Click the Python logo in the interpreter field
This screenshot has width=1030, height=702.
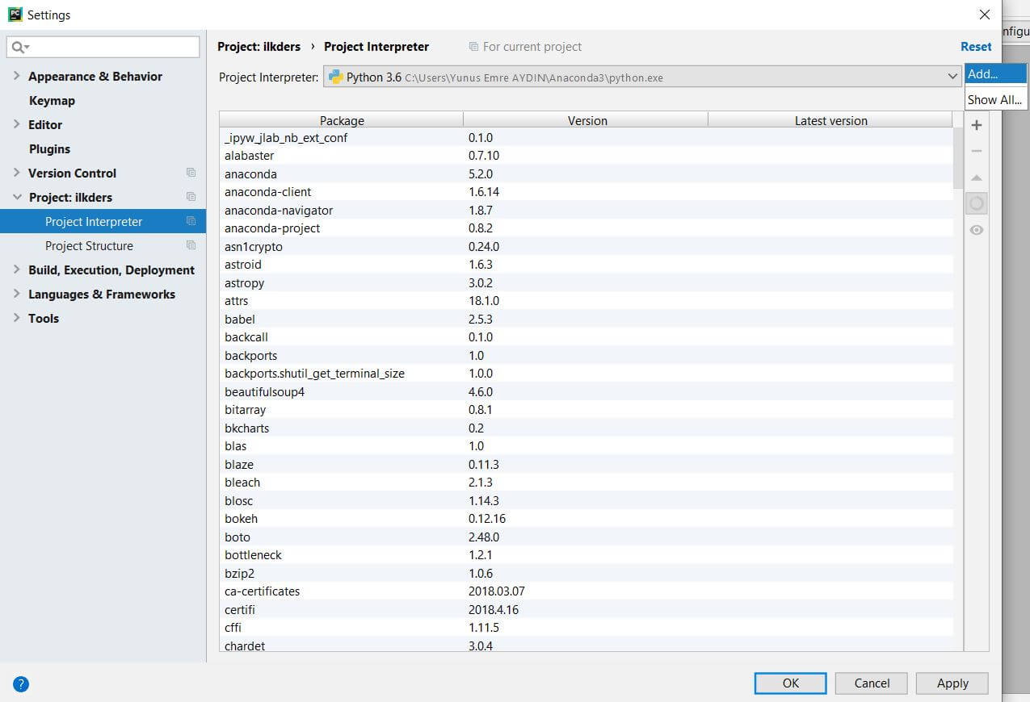[x=336, y=77]
